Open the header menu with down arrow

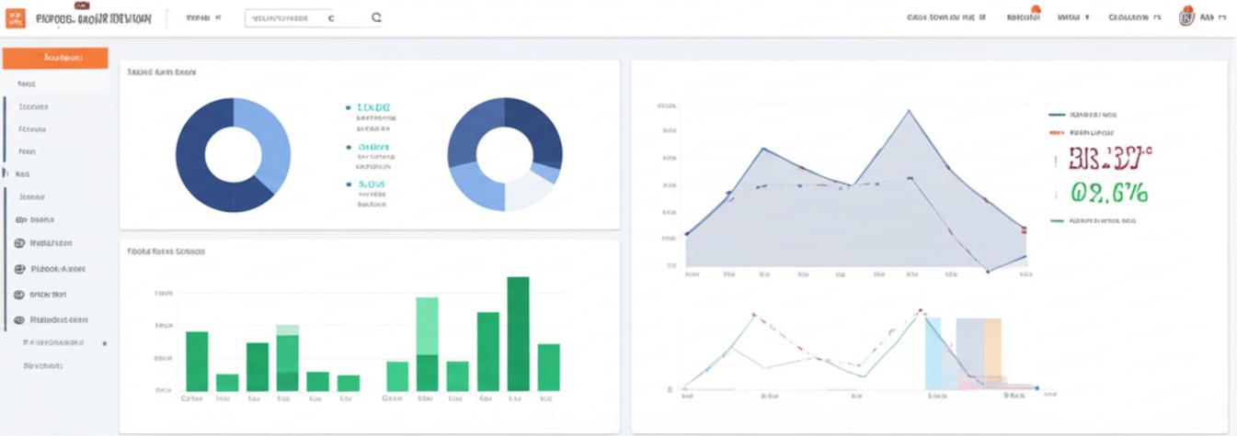(x=1072, y=17)
